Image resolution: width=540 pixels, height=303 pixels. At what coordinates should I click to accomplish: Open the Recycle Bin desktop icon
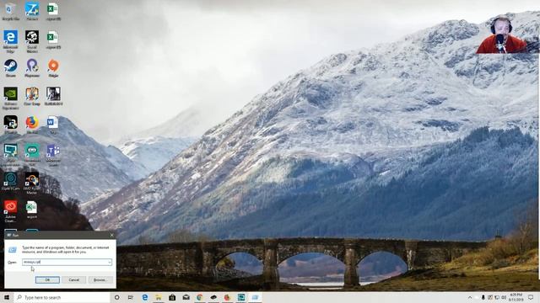pyautogui.click(x=11, y=11)
